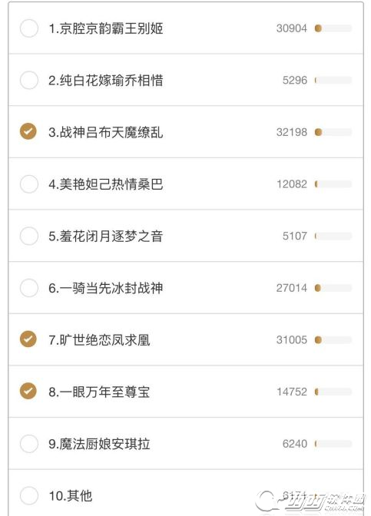Select option 5 羞花闭月逐梦之音 circle

click(29, 236)
